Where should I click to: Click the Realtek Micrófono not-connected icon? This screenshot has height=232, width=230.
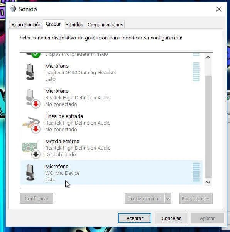coord(33,98)
